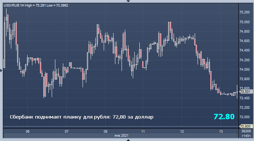This screenshot has height=141, width=254.
Task: Click the current price label 73,531
Action: click(245, 92)
